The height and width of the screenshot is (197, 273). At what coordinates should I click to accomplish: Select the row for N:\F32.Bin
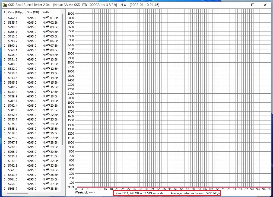(31, 161)
